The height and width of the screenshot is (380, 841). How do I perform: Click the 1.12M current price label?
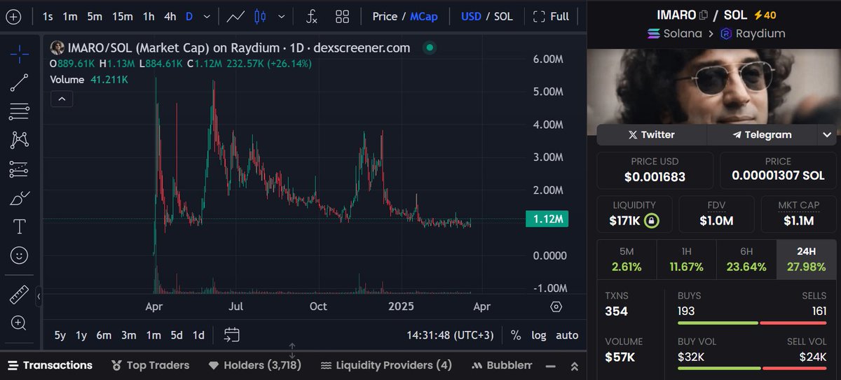546,220
